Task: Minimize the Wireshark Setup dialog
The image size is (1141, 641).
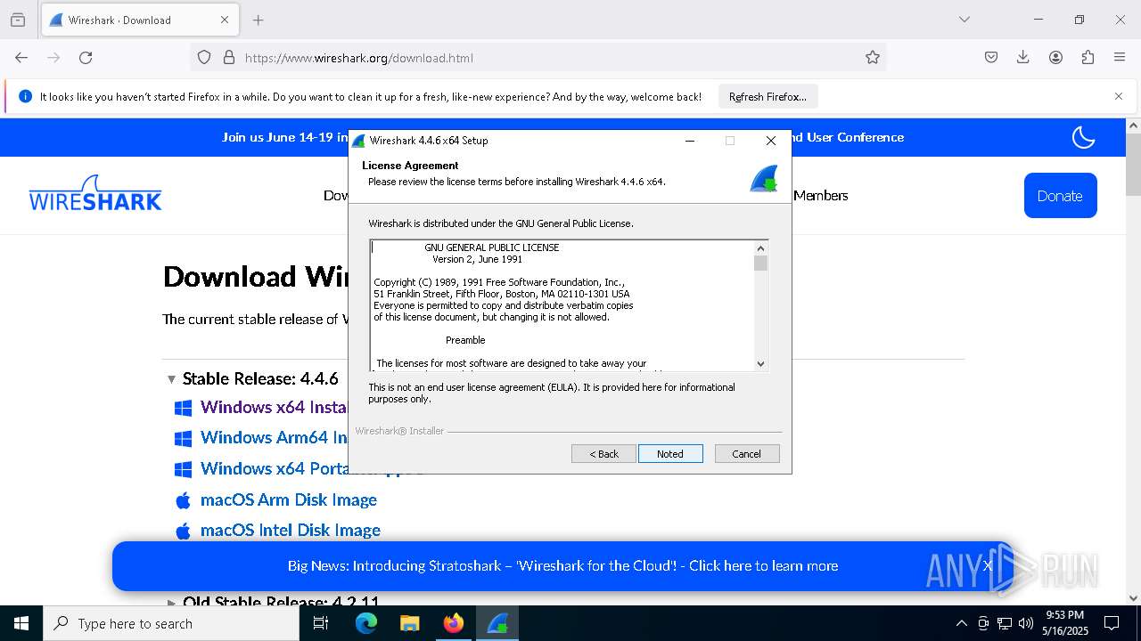Action: tap(690, 141)
